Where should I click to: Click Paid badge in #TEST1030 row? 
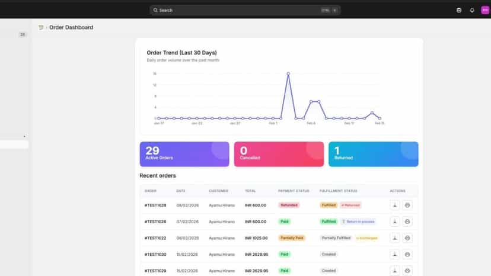[x=284, y=255]
